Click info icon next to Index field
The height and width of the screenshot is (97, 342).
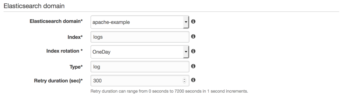click(193, 37)
